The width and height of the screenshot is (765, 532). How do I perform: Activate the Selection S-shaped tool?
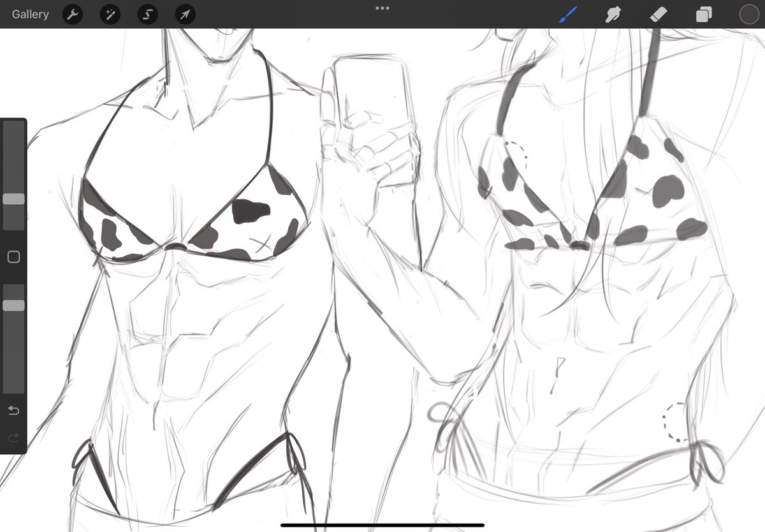147,14
